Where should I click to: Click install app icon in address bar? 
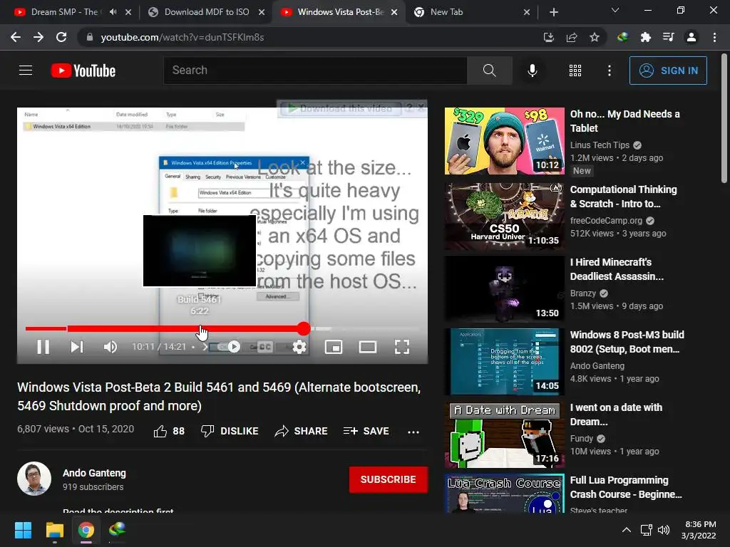pos(548,37)
